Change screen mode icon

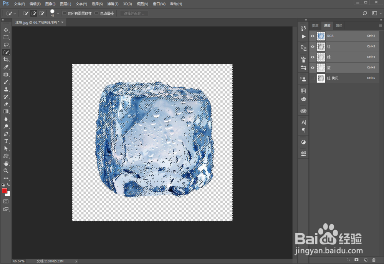coord(6,209)
